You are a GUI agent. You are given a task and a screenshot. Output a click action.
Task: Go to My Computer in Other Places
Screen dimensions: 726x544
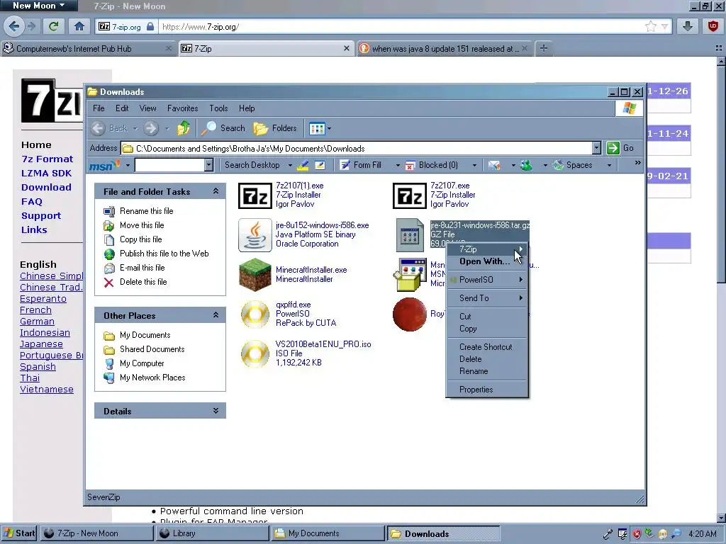[134, 363]
